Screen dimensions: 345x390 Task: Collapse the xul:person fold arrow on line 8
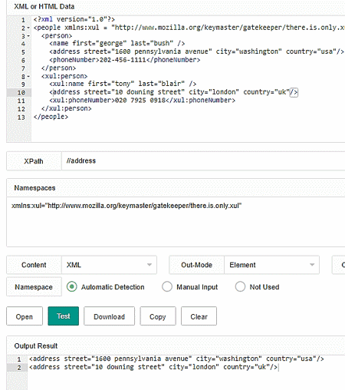point(28,77)
